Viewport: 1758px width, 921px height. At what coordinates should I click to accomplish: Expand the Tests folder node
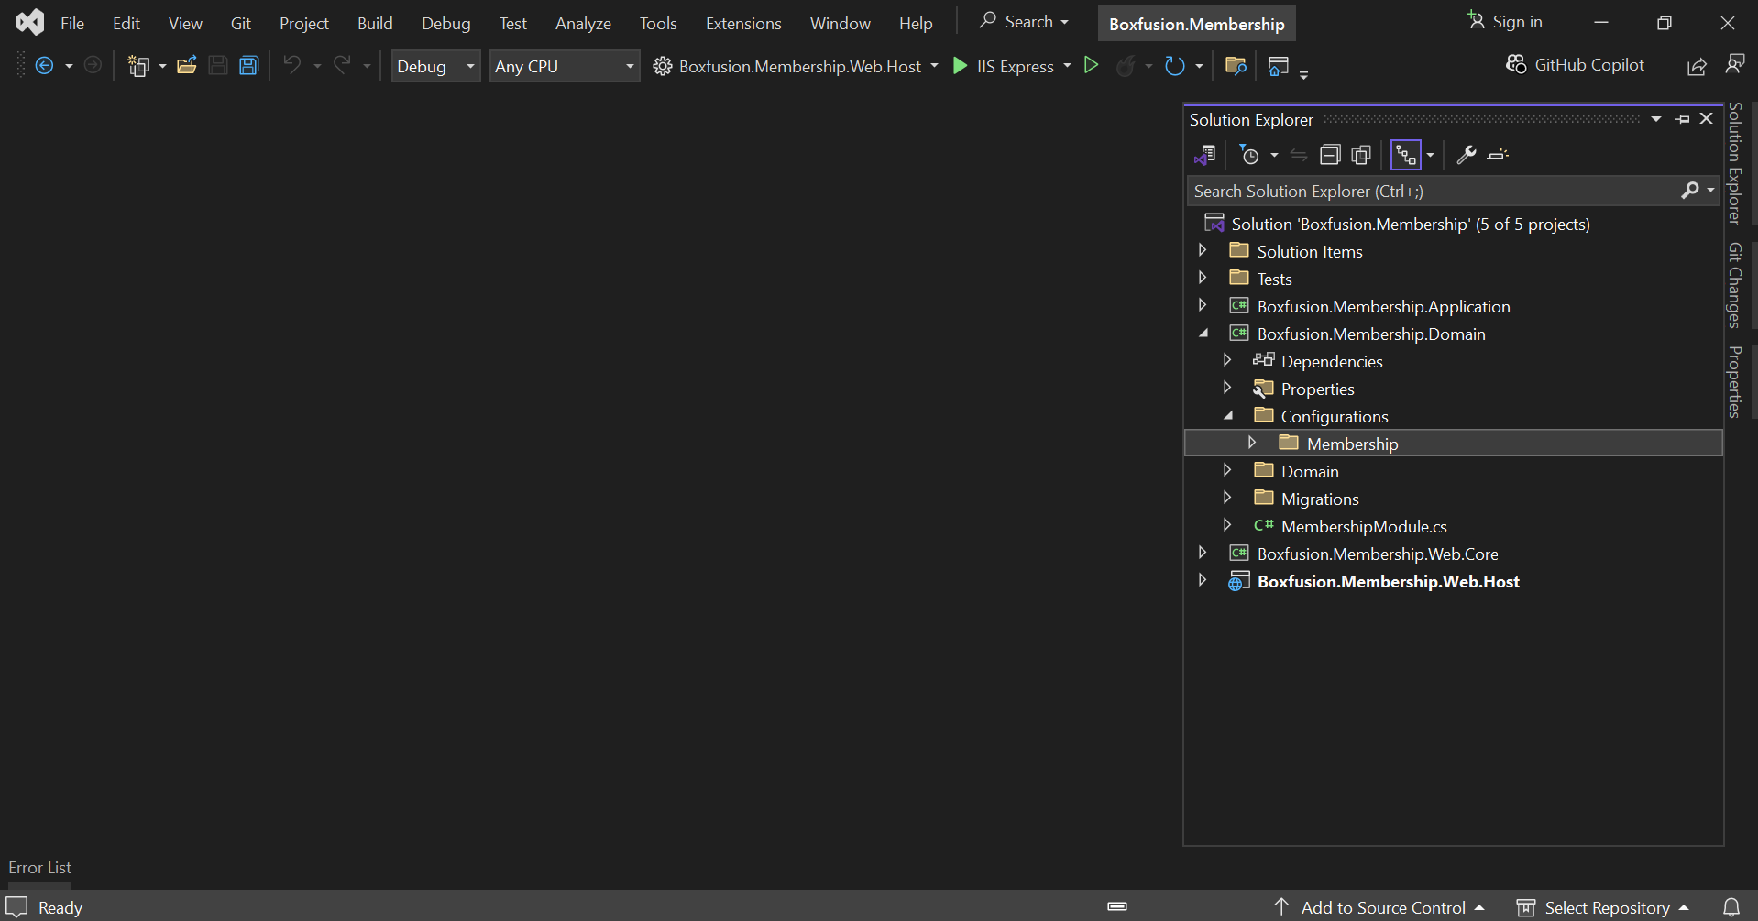[1203, 278]
